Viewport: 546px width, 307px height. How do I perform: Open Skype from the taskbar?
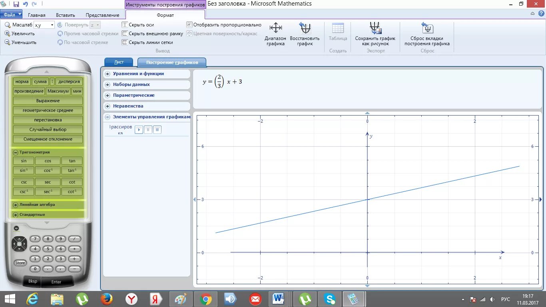click(x=330, y=299)
